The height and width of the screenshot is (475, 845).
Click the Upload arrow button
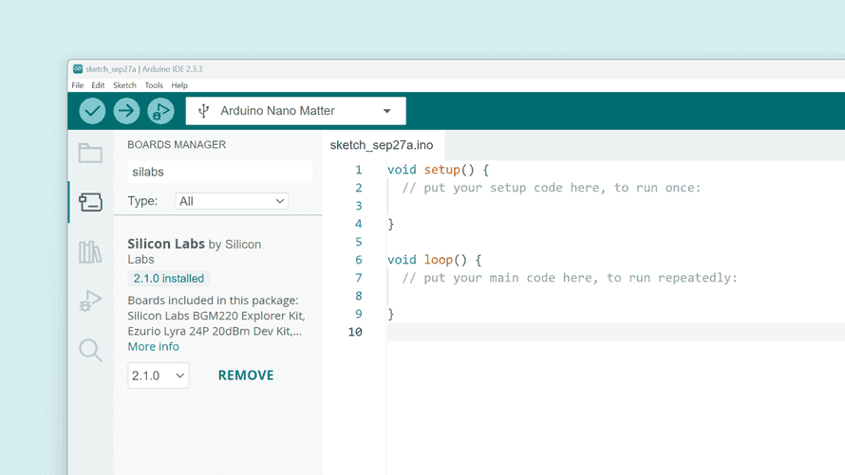pyautogui.click(x=126, y=111)
